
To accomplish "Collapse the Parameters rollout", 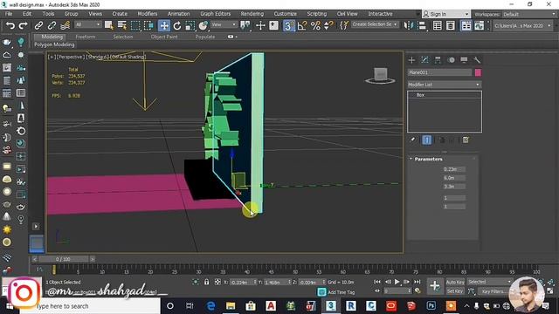I will tap(428, 159).
